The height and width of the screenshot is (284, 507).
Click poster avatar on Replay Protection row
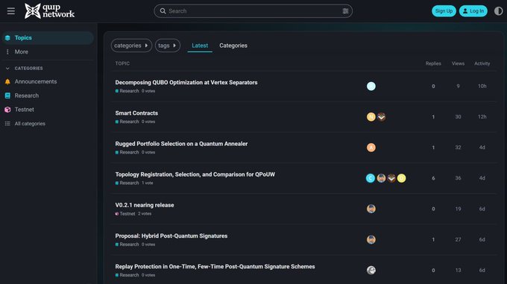[371, 270]
